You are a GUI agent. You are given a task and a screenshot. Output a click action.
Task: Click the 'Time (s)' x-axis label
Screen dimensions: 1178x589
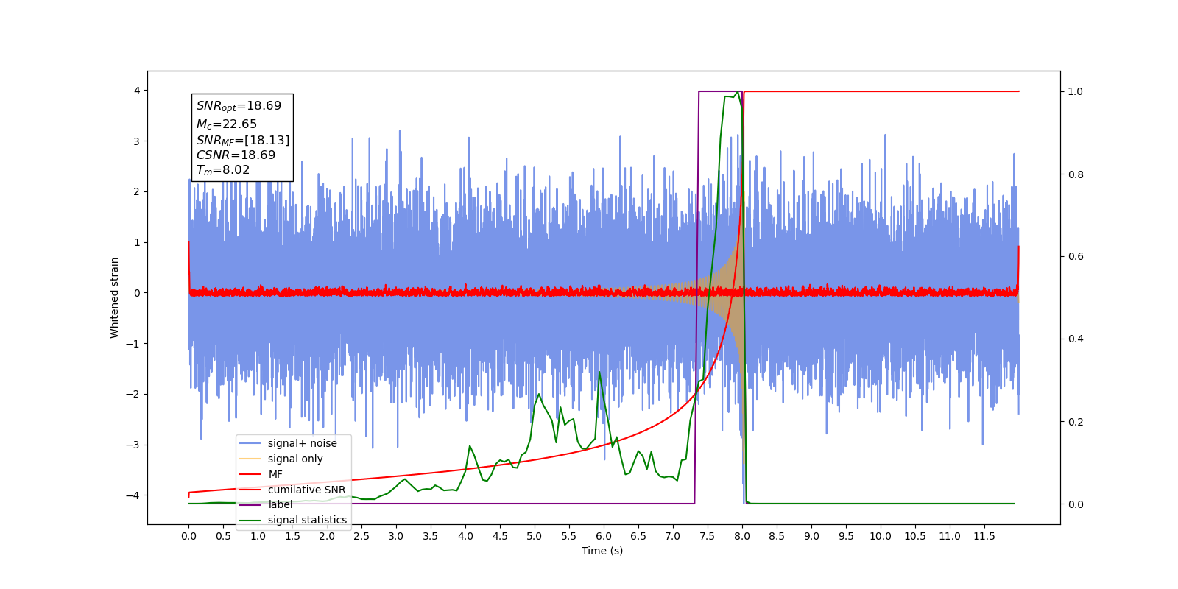point(602,551)
